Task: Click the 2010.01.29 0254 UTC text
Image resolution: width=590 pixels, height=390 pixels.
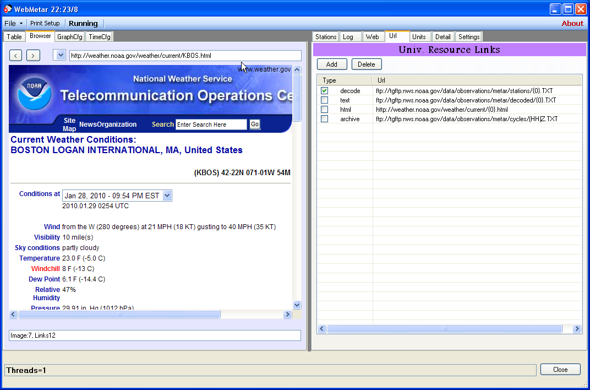Action: [x=95, y=206]
